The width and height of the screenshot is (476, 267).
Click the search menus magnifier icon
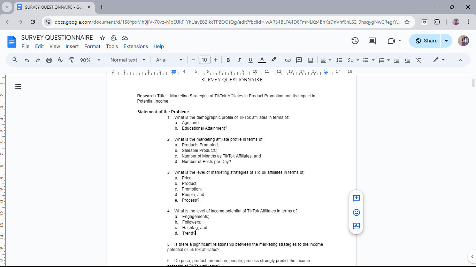(x=15, y=60)
